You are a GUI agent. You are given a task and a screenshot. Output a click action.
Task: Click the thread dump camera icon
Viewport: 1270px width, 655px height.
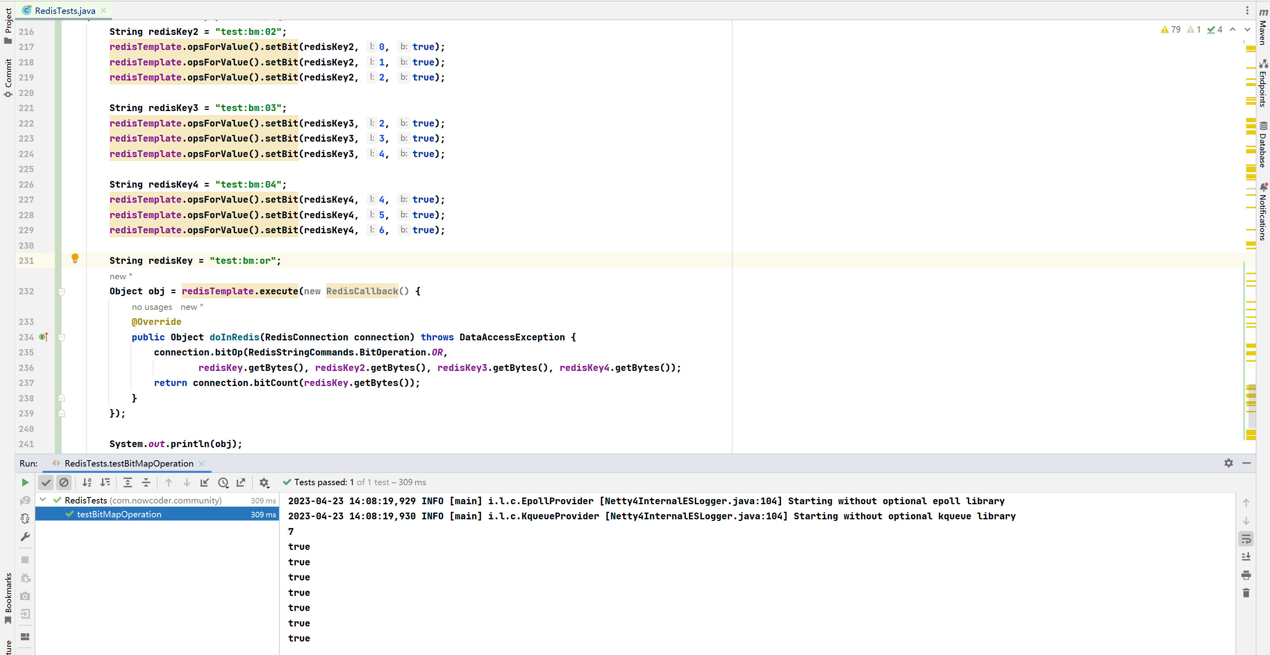coord(25,596)
